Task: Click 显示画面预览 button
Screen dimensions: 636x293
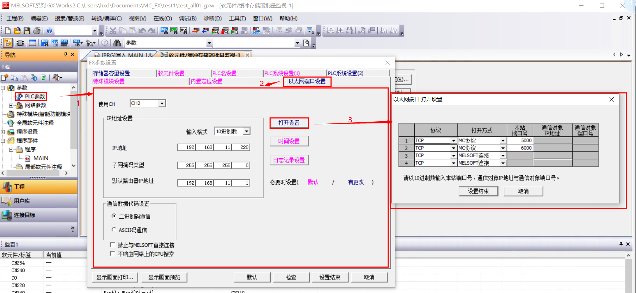Action: pos(164,277)
